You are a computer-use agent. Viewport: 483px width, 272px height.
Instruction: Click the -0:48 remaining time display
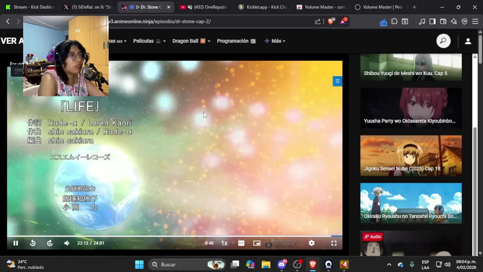[x=209, y=243]
